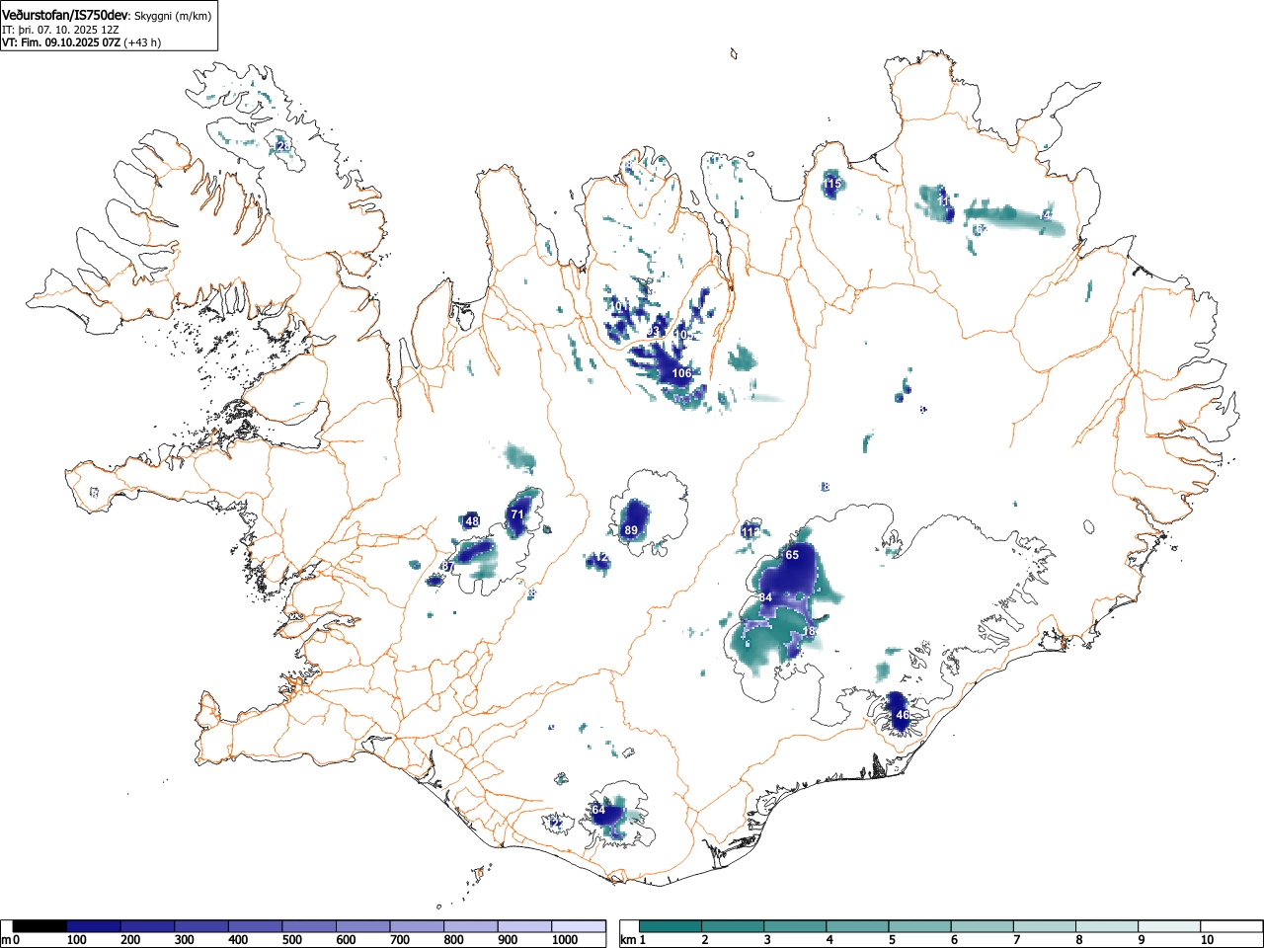Image resolution: width=1264 pixels, height=948 pixels.
Task: Click the '(+43 h)' forecast offset text
Action: click(x=142, y=42)
